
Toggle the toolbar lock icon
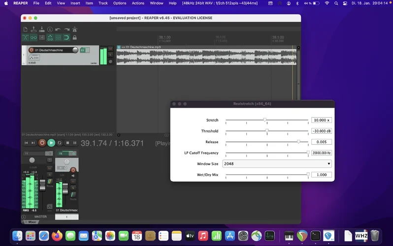click(x=74, y=37)
